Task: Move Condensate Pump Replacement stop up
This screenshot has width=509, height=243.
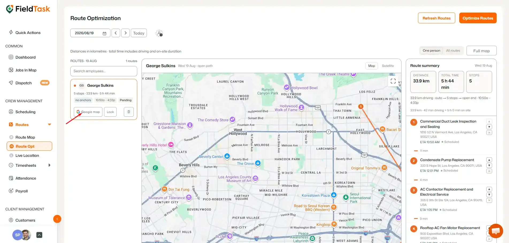Action: [x=489, y=160]
